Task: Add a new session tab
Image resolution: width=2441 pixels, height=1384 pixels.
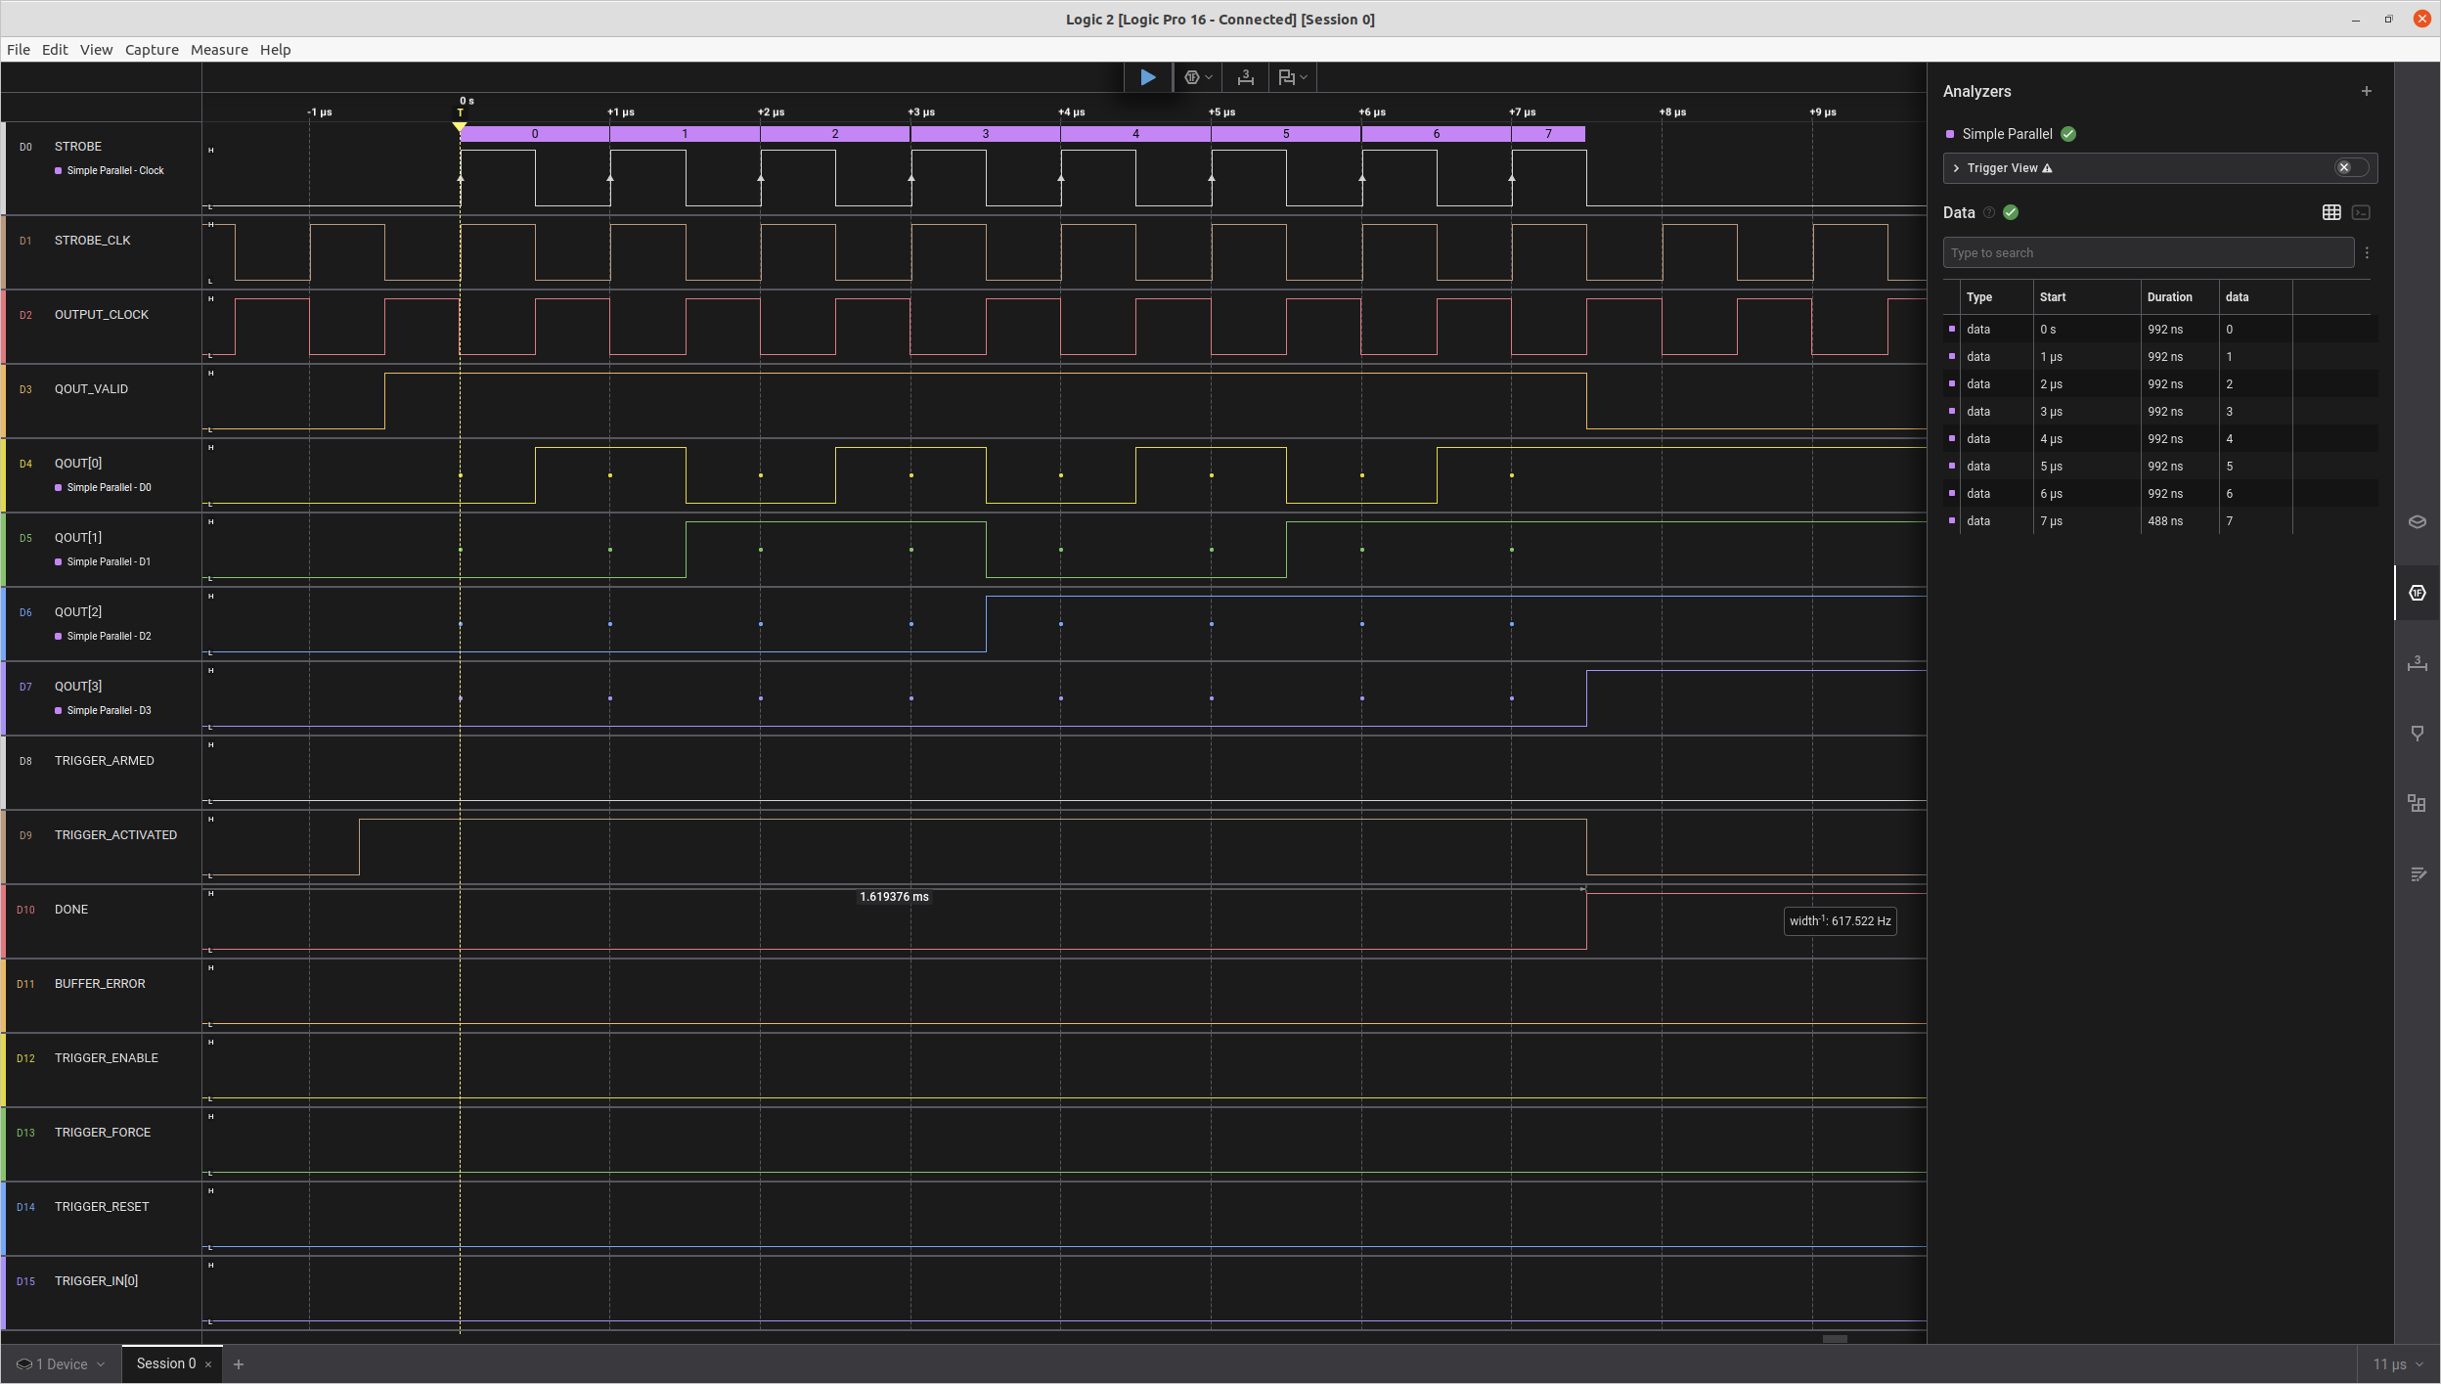Action: (x=239, y=1363)
